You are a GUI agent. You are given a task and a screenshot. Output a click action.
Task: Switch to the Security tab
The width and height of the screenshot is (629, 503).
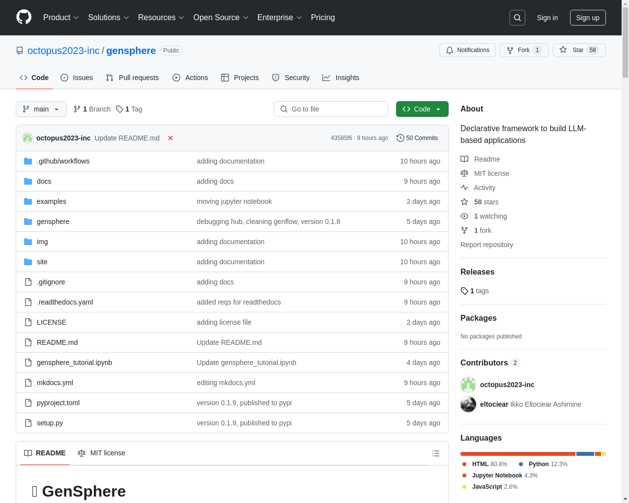pyautogui.click(x=291, y=78)
